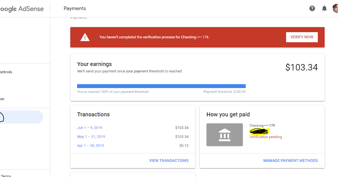Click the payment threshold progress bar
The height and width of the screenshot is (177, 338).
tap(161, 86)
